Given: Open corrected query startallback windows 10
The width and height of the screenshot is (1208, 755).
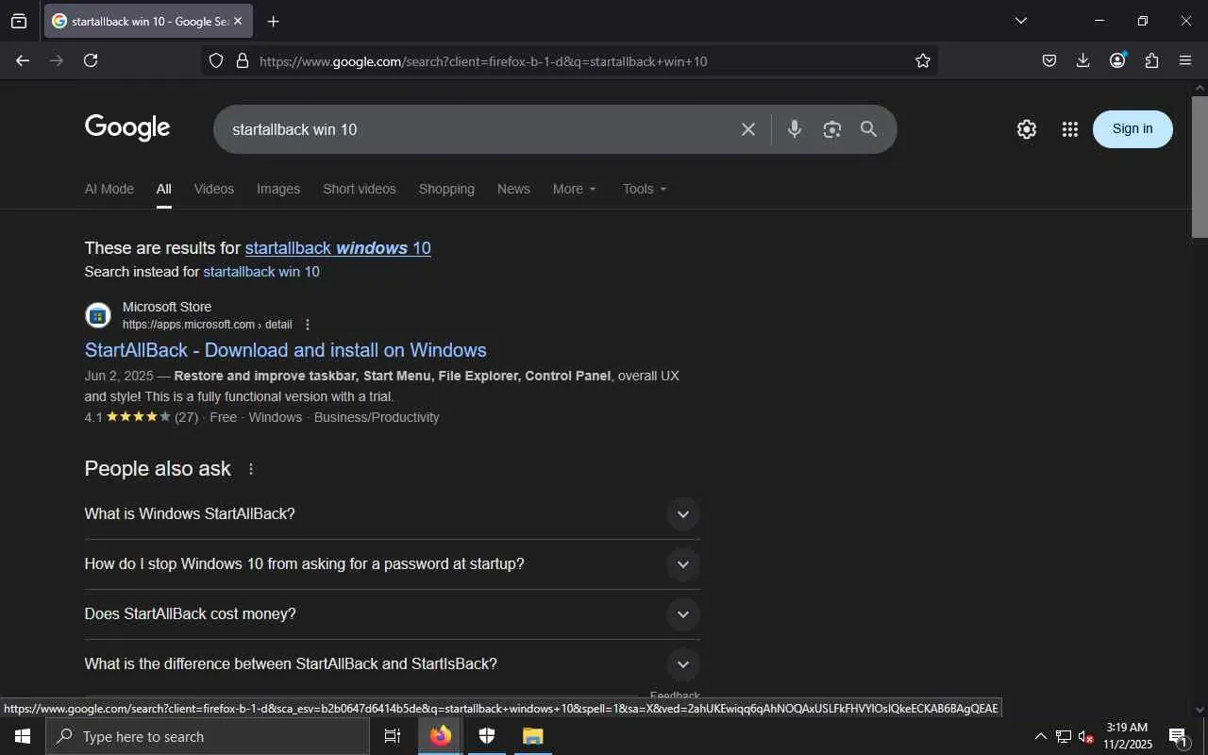Looking at the screenshot, I should click(338, 248).
